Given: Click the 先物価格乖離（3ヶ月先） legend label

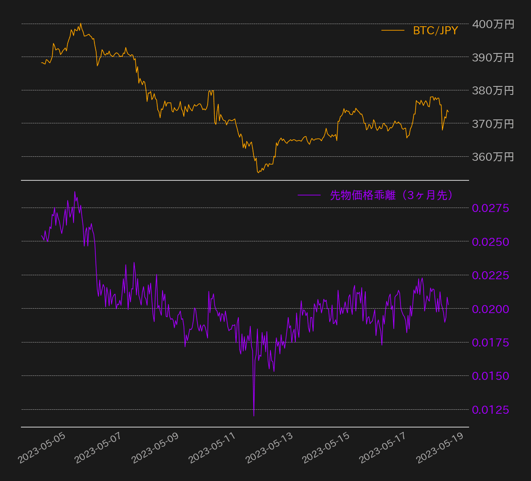Looking at the screenshot, I should pyautogui.click(x=392, y=195).
